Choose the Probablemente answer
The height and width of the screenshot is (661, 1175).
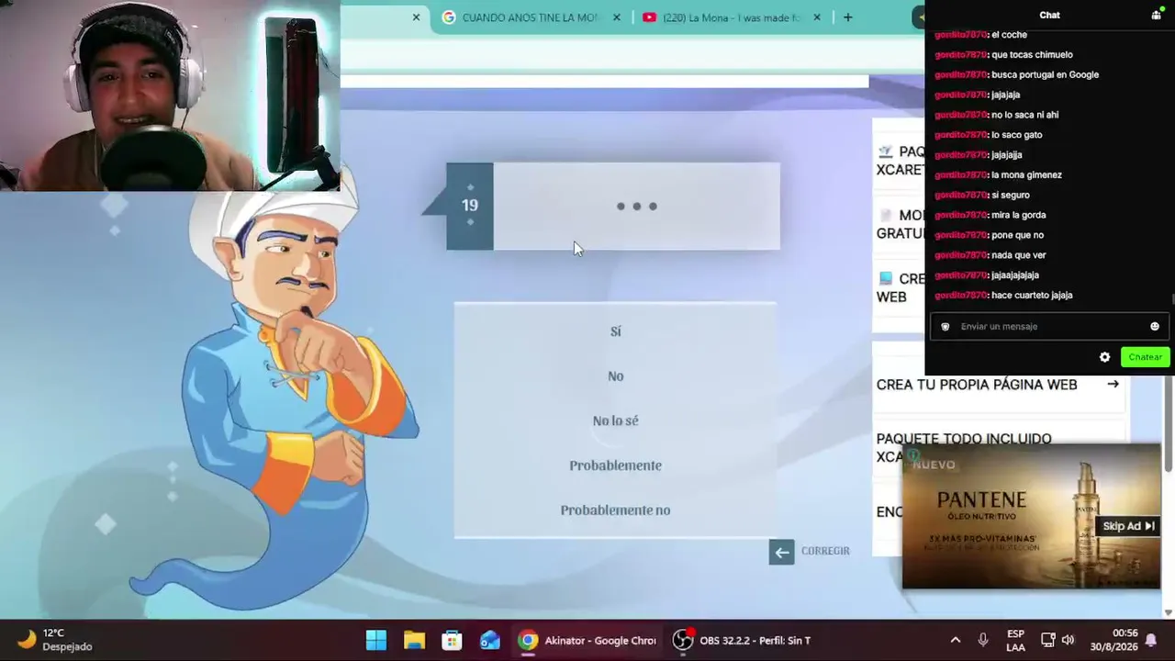(615, 465)
